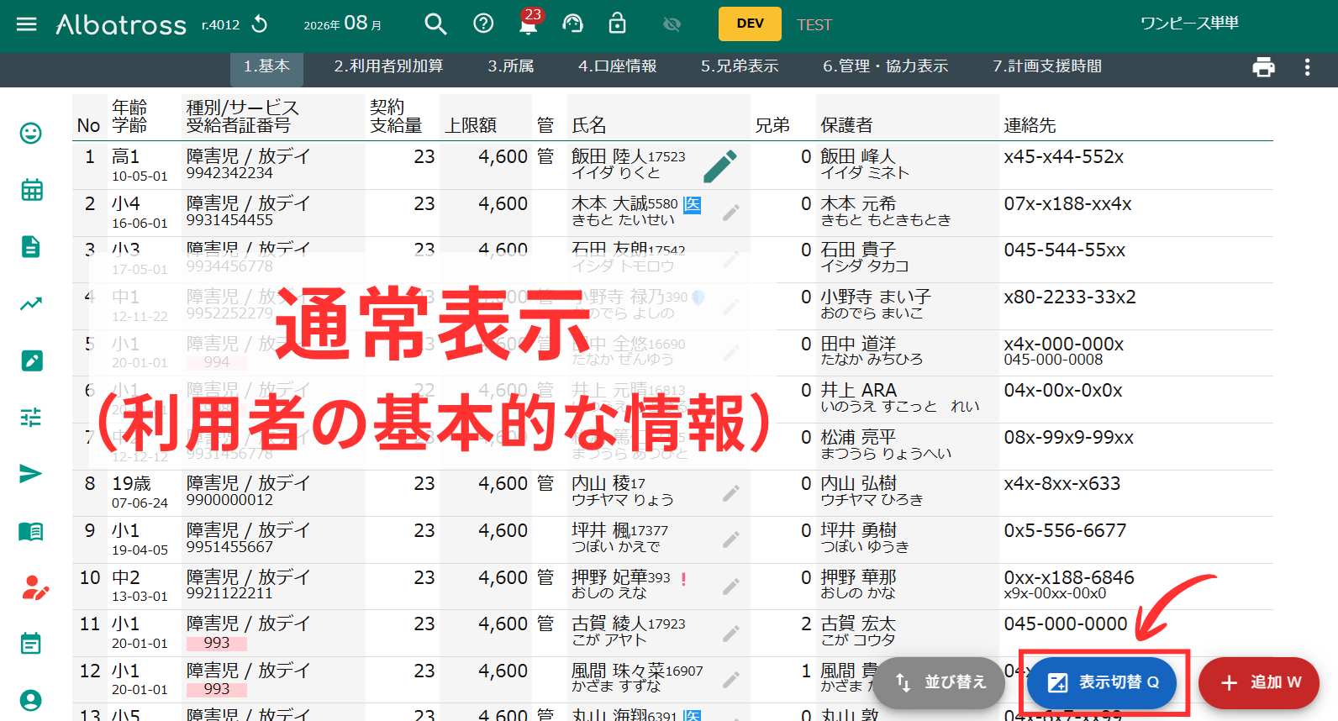Image resolution: width=1338 pixels, height=721 pixels.
Task: Click pencil icon in 木本 大誠 row
Action: tap(731, 213)
